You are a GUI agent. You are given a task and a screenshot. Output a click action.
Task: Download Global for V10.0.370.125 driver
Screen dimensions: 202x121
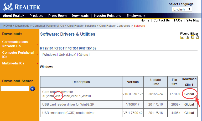click(x=189, y=94)
